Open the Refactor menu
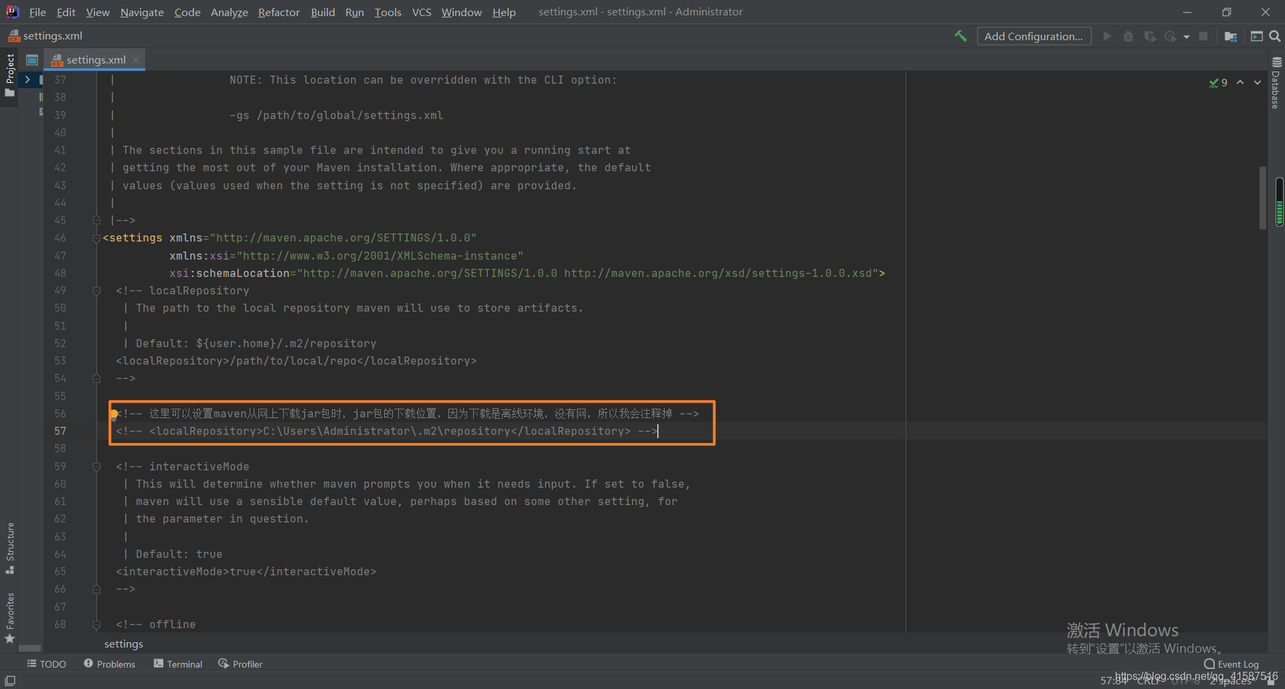 coord(278,12)
